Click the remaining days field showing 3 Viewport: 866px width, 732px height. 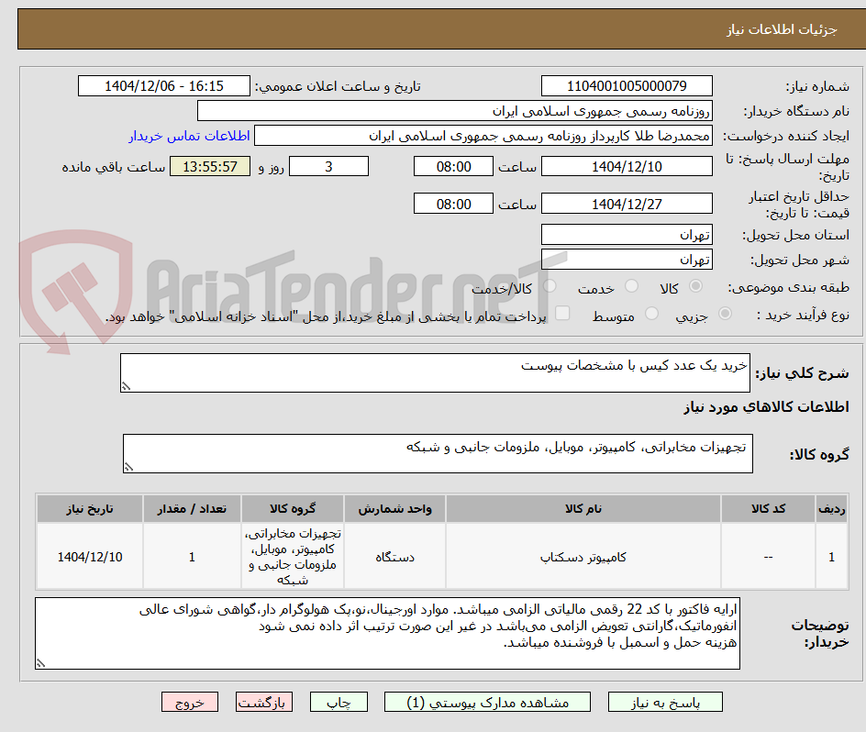coord(328,166)
